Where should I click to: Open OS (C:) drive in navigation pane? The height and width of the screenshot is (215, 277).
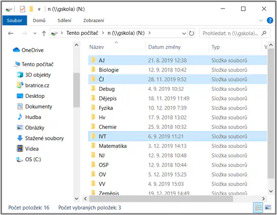[29, 159]
